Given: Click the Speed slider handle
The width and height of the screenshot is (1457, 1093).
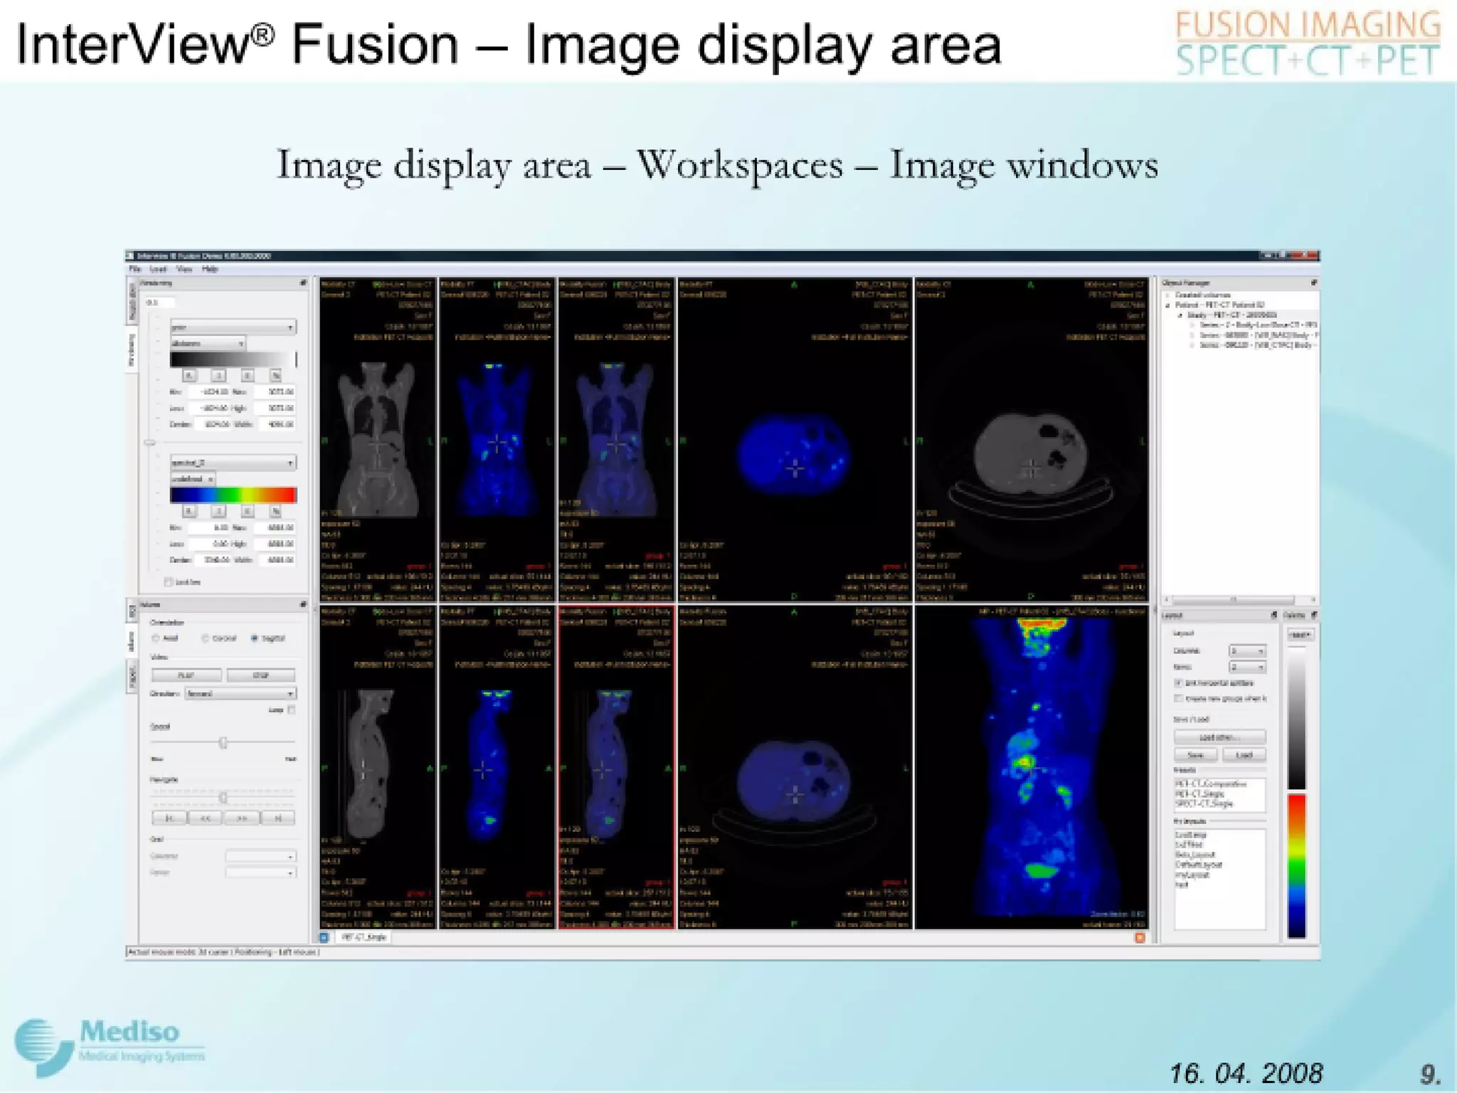Looking at the screenshot, I should tap(223, 743).
